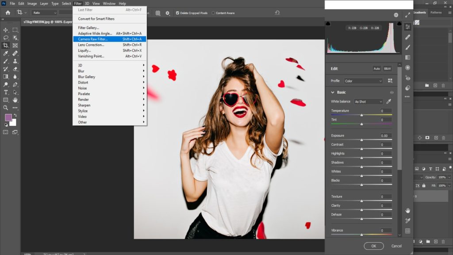Click the Temperature slider handle
The image size is (453, 255).
(361, 115)
